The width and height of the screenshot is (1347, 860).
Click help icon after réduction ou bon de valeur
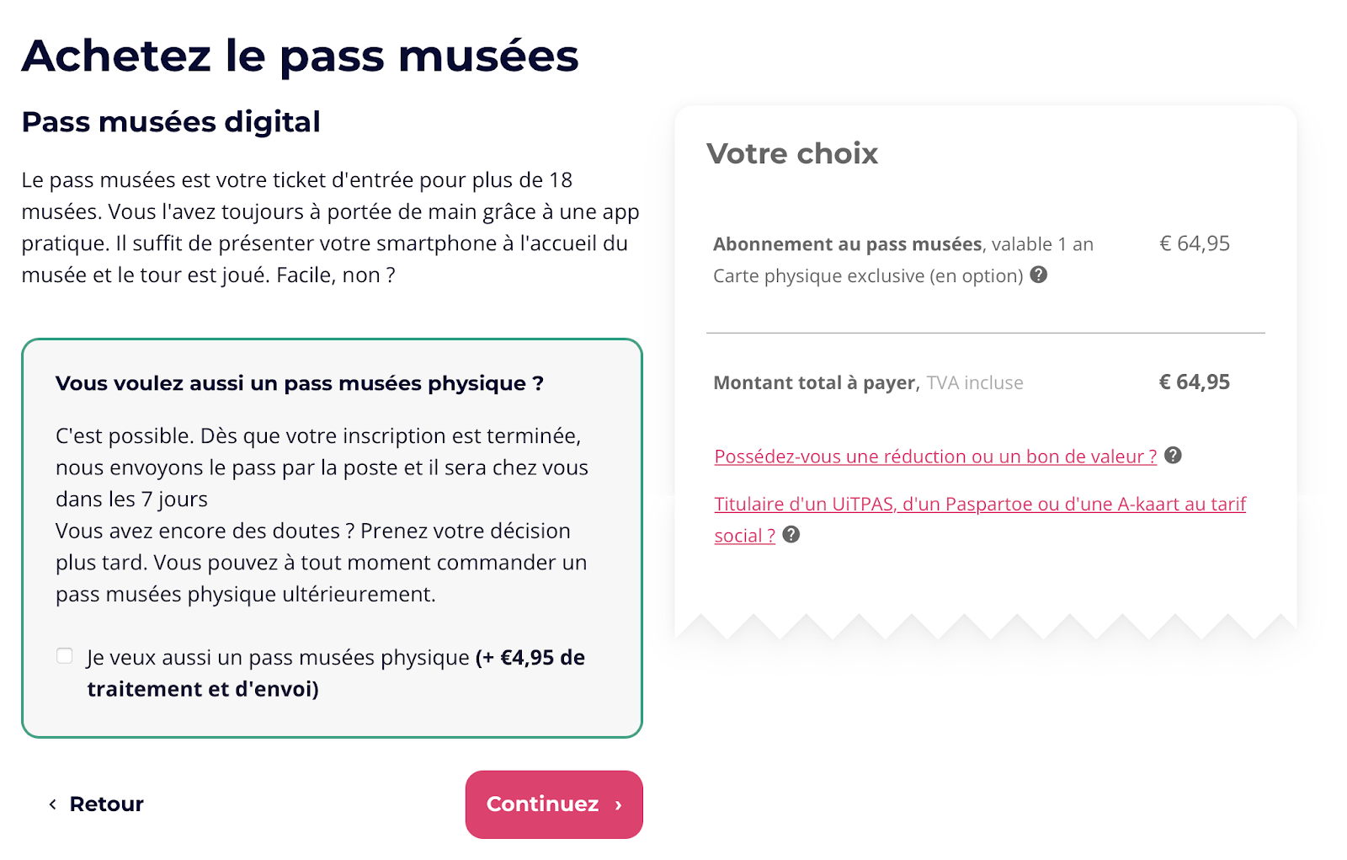[1173, 456]
